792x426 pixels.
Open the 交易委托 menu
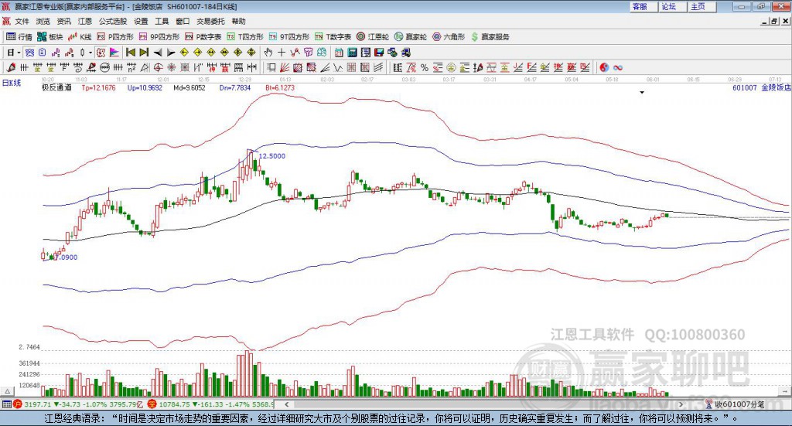(x=210, y=21)
